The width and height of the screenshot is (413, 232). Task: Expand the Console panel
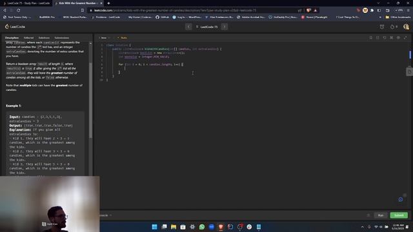[105, 215]
